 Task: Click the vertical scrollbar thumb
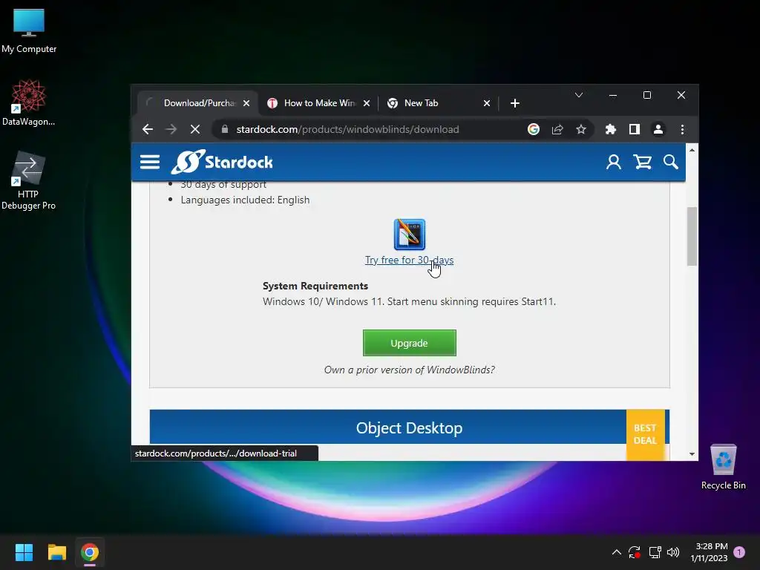(692, 237)
